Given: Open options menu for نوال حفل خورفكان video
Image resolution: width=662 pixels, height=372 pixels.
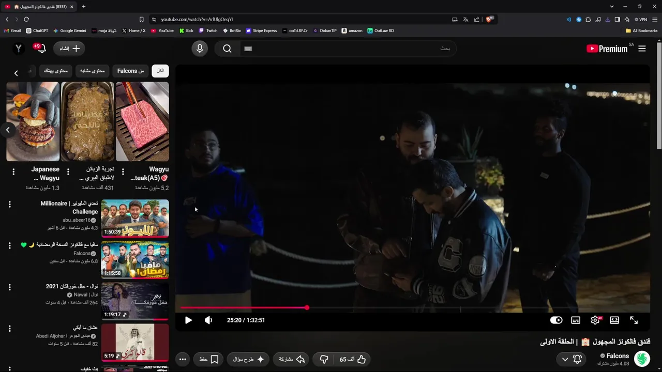Looking at the screenshot, I should point(9,287).
